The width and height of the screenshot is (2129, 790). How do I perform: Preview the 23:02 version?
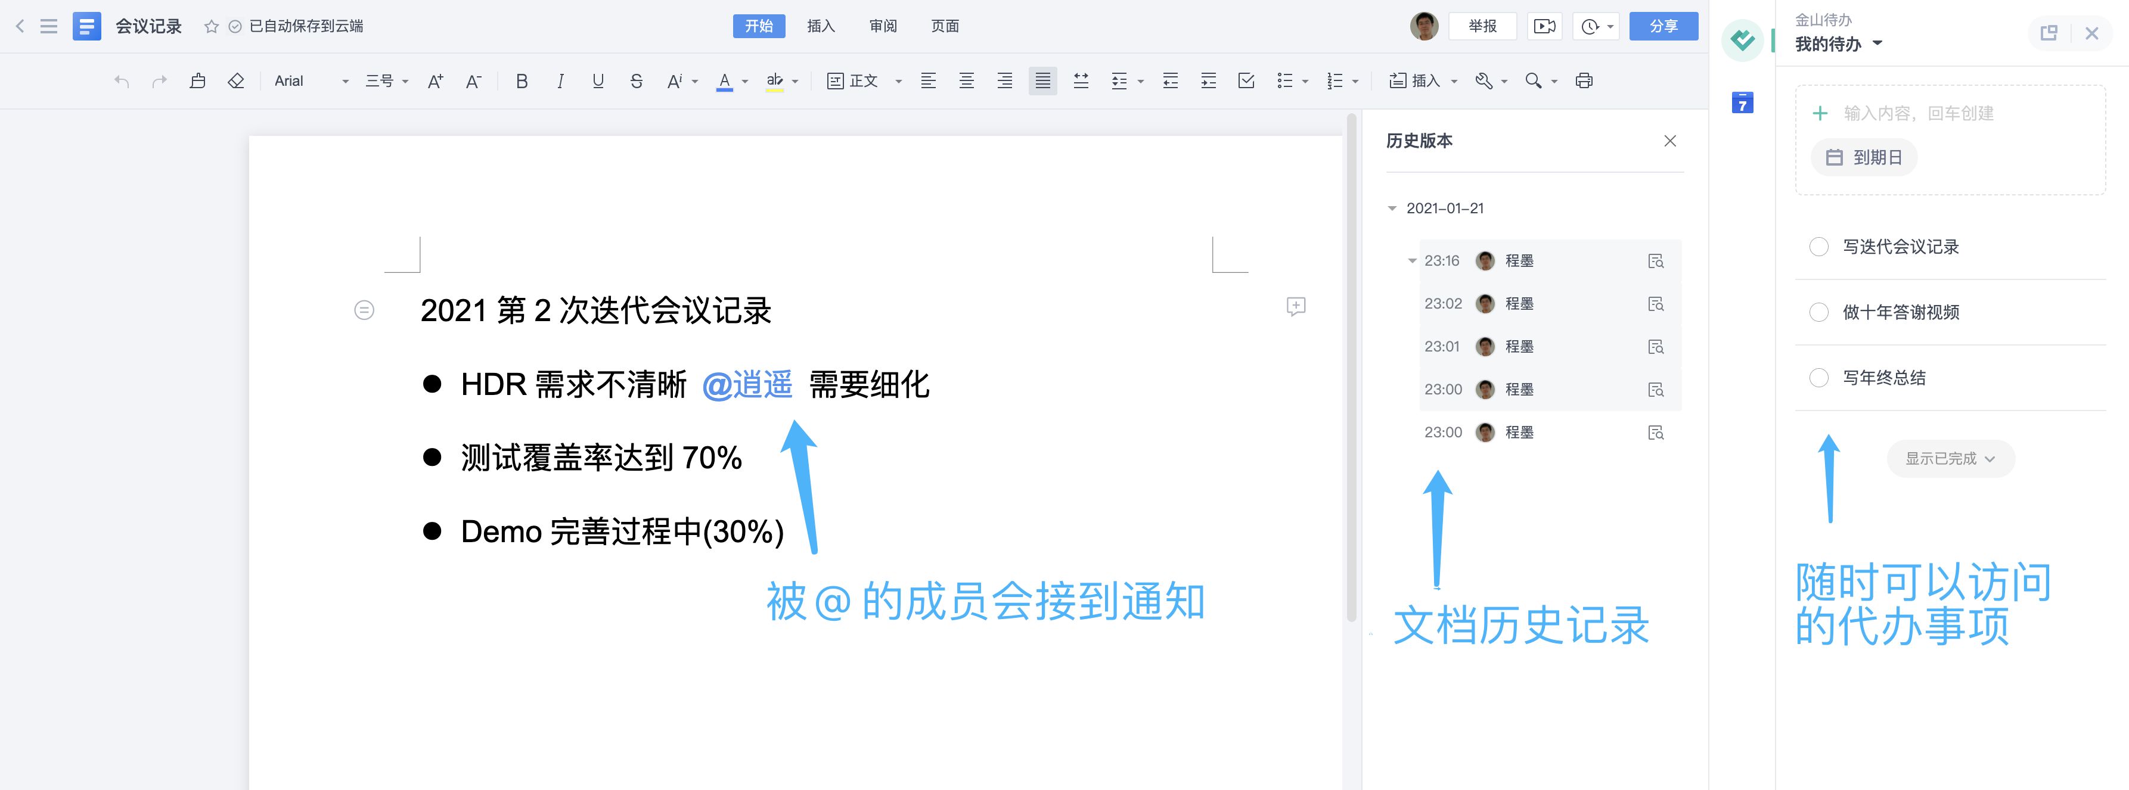pos(1655,304)
